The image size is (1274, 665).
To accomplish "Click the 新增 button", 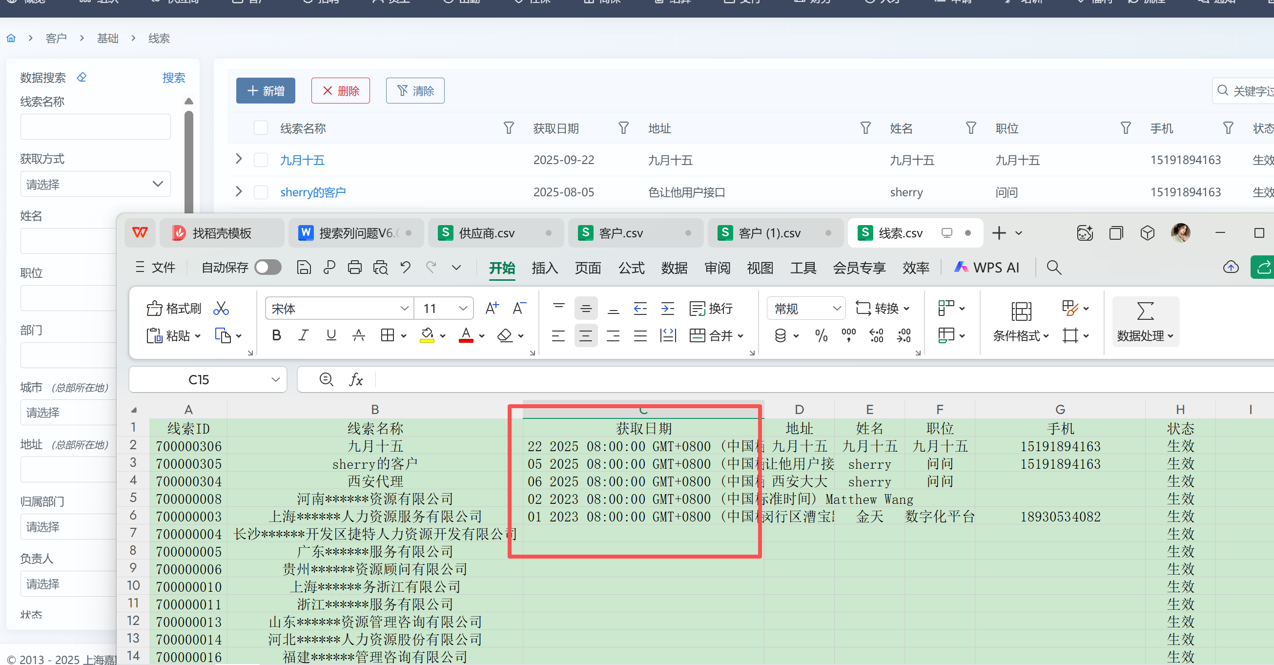I will pos(266,90).
